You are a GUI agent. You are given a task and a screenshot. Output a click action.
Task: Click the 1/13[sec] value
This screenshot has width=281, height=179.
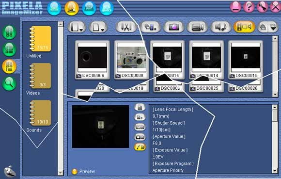(161, 130)
